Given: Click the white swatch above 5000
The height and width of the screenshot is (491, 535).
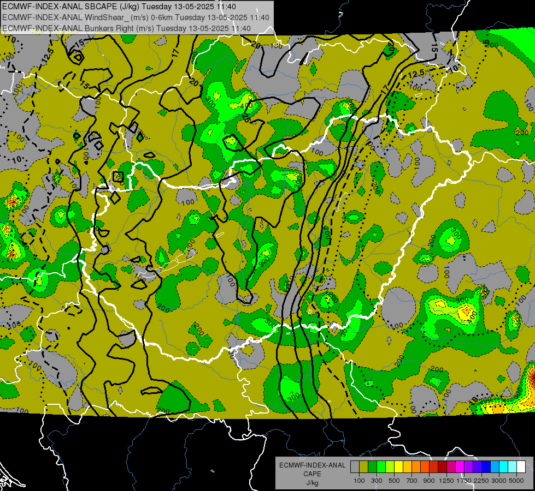Looking at the screenshot, I should coord(521,467).
